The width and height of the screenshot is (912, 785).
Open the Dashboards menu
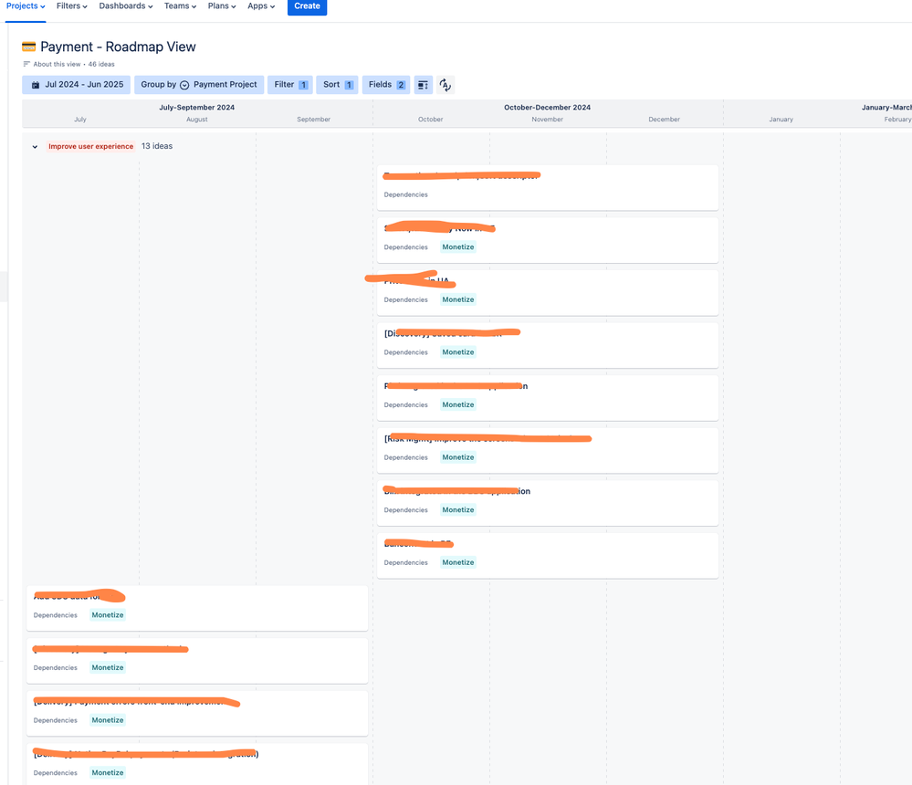(126, 6)
